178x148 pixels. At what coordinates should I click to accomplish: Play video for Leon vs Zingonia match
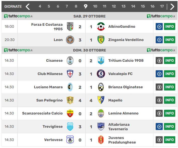tap(159, 40)
